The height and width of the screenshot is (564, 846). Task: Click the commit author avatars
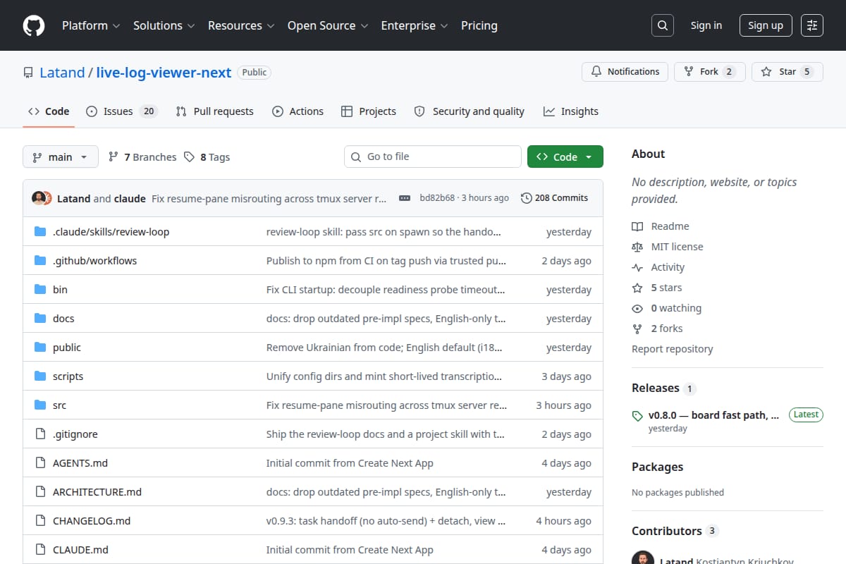tap(42, 198)
